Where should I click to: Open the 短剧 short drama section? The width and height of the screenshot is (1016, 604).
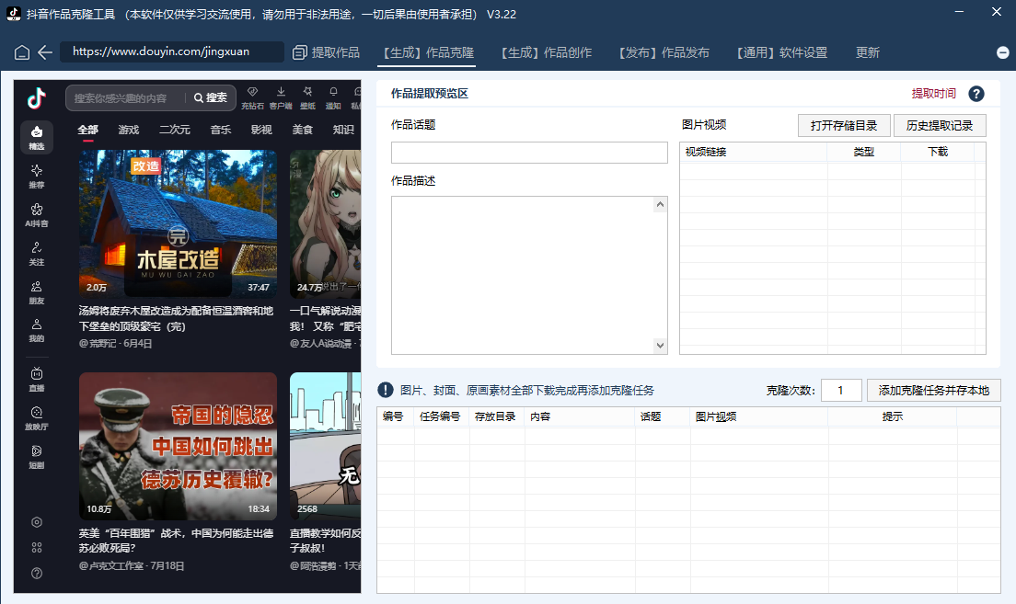point(37,458)
